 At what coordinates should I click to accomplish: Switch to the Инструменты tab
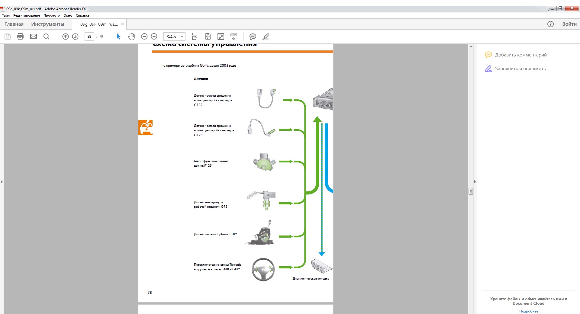[47, 24]
